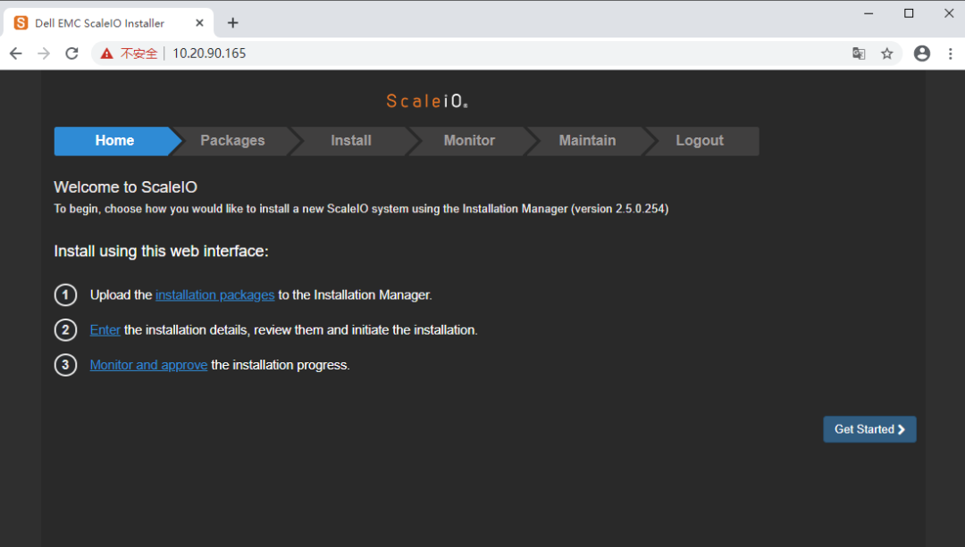
Task: Bookmark this page with star icon
Action: [887, 54]
